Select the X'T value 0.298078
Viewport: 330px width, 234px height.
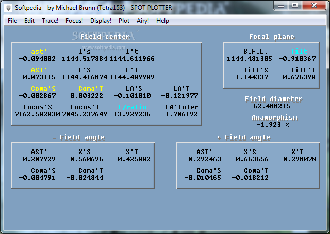click(x=300, y=159)
